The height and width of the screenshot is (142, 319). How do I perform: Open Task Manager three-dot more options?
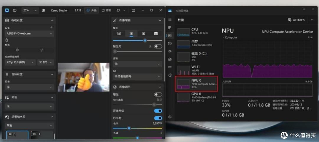(313, 20)
